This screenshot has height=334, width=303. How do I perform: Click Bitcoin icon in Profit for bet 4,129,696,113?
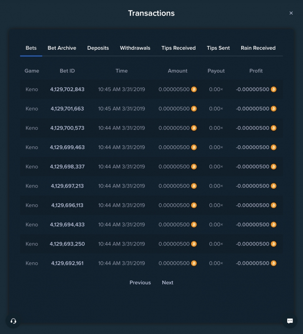point(274,205)
